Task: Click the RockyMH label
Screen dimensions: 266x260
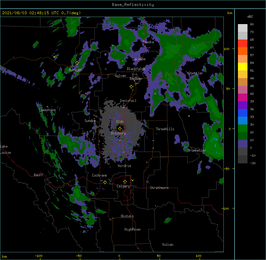Action: (x=76, y=70)
